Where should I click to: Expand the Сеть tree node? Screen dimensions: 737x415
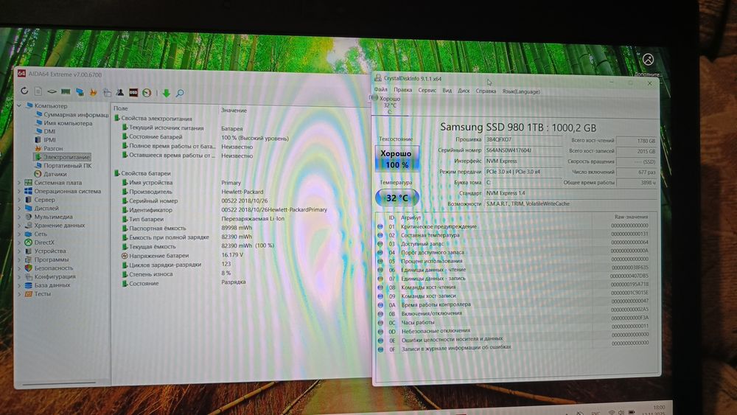[19, 234]
